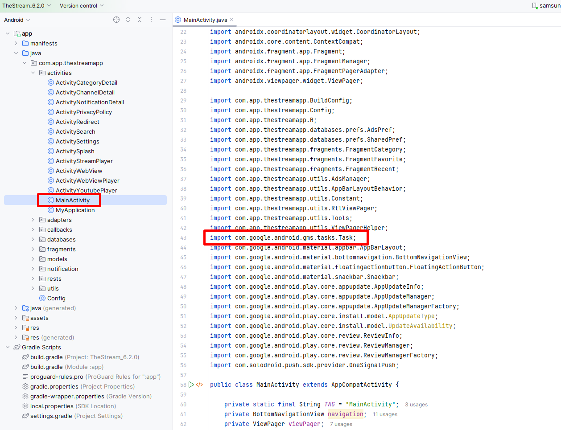The height and width of the screenshot is (430, 561).
Task: Expand the callbacks package
Action: pos(33,229)
